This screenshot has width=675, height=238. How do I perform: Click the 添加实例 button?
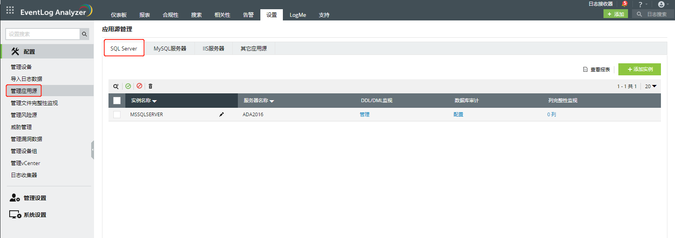[640, 69]
